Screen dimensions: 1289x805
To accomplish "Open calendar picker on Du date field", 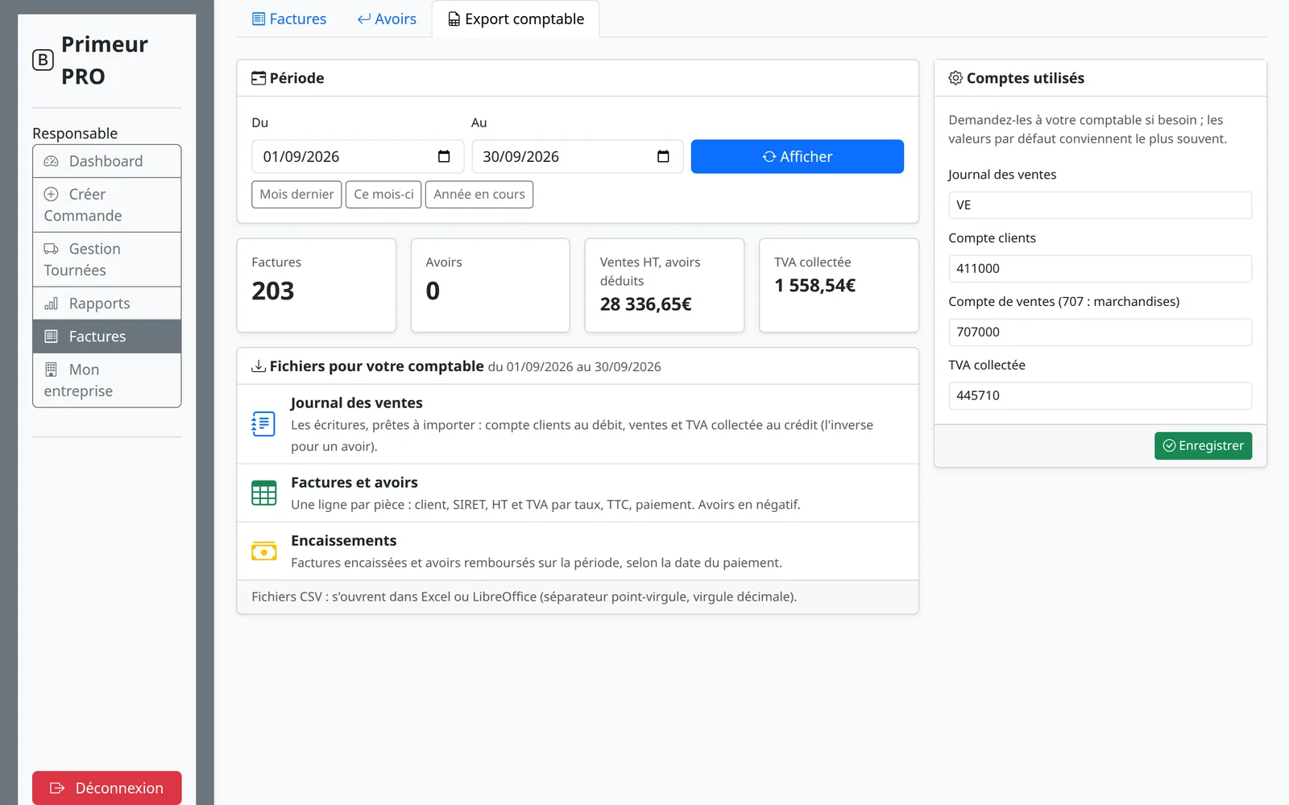I will (444, 156).
